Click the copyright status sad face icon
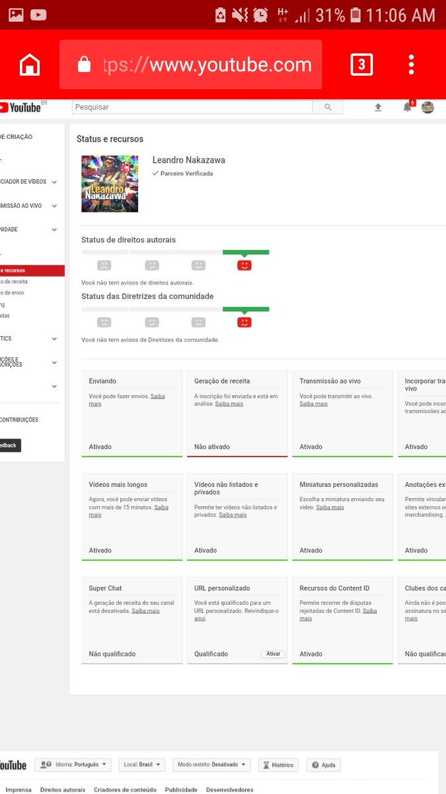Screen dimensions: 446x794 [104, 265]
